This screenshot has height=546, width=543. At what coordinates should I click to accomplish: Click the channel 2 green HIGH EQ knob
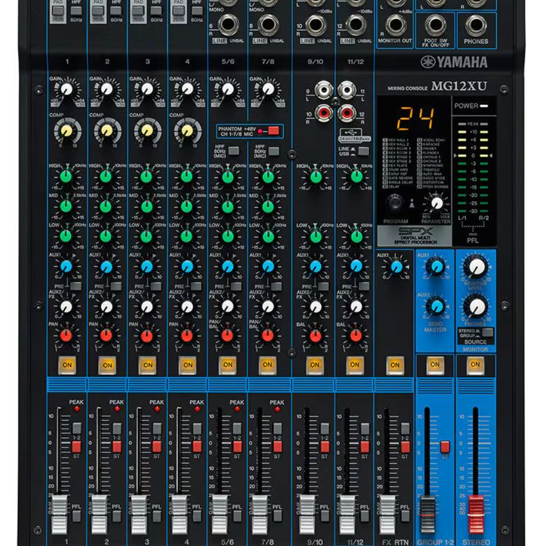106,176
